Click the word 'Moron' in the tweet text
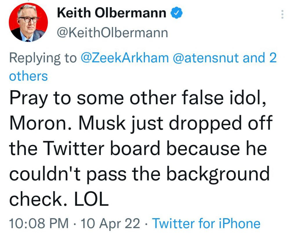 point(38,123)
